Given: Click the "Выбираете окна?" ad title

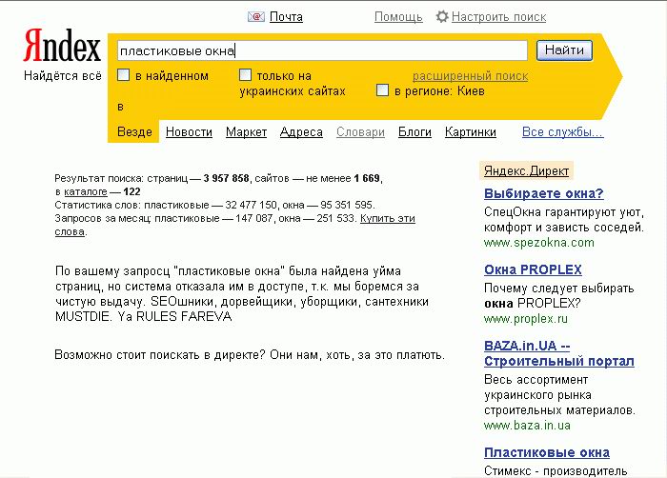Looking at the screenshot, I should pyautogui.click(x=543, y=194).
